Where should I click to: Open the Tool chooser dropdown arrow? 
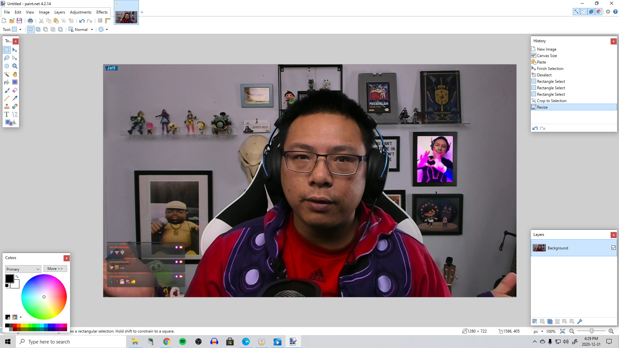20,30
